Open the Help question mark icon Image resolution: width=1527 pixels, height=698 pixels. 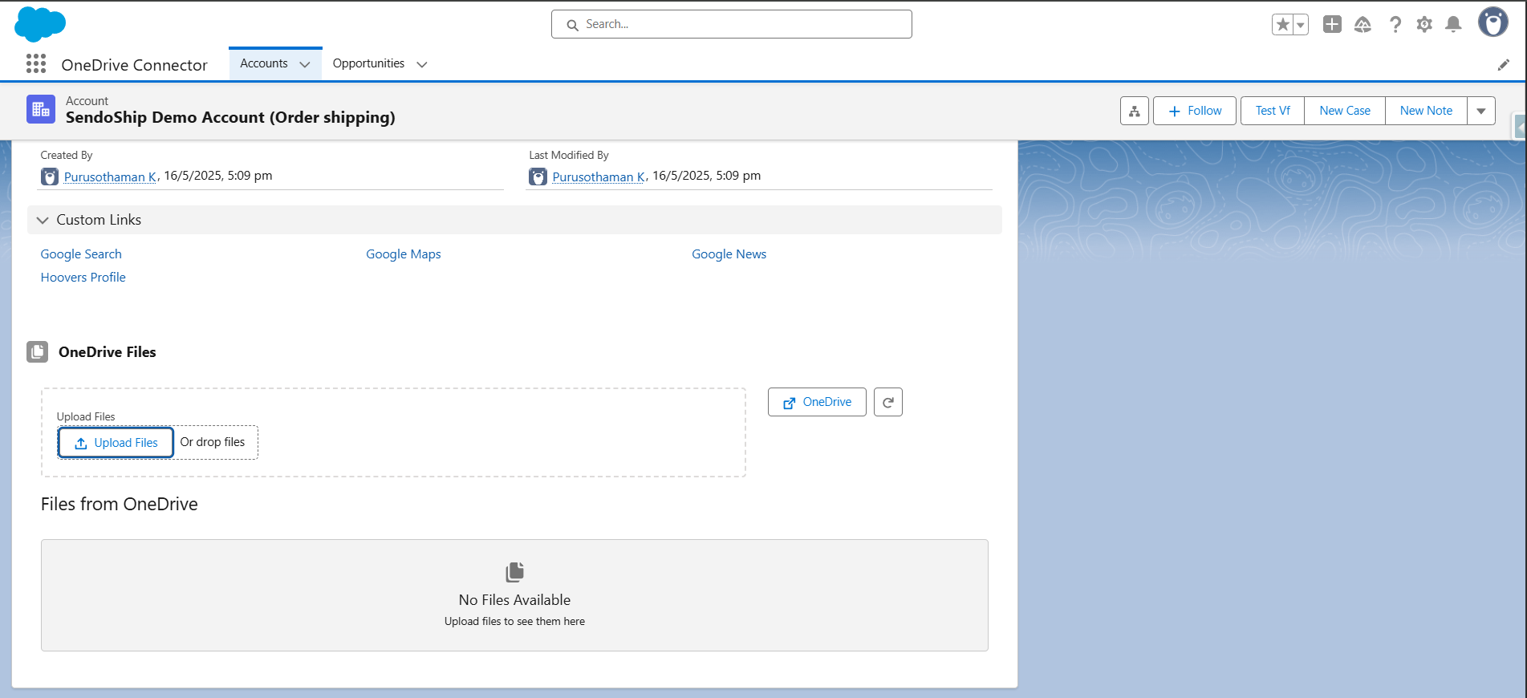(1395, 25)
